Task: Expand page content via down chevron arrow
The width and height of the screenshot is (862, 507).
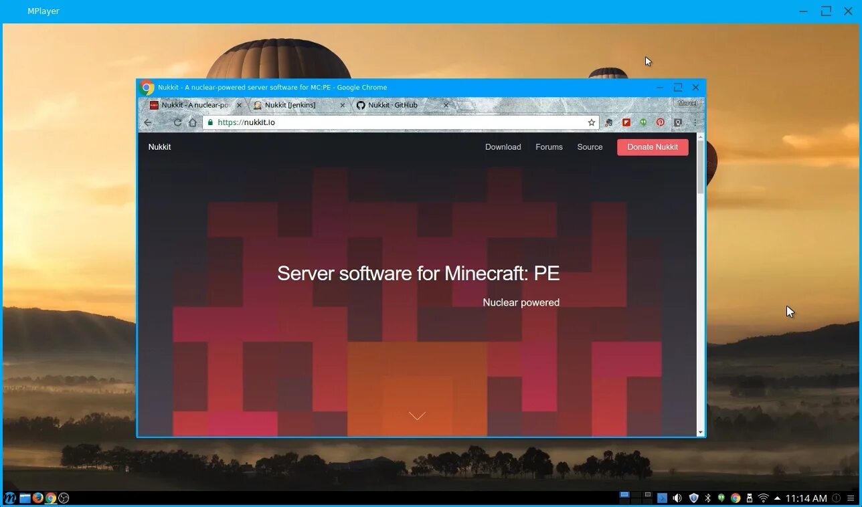Action: point(417,415)
